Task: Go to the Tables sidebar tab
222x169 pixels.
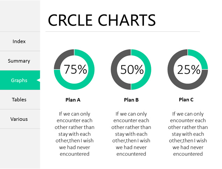Action: point(19,100)
